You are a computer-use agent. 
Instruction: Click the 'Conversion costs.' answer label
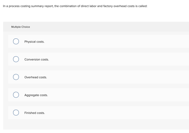pos(37,59)
